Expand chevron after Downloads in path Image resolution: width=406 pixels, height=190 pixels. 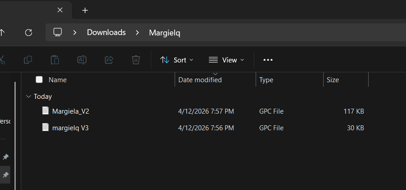(137, 33)
